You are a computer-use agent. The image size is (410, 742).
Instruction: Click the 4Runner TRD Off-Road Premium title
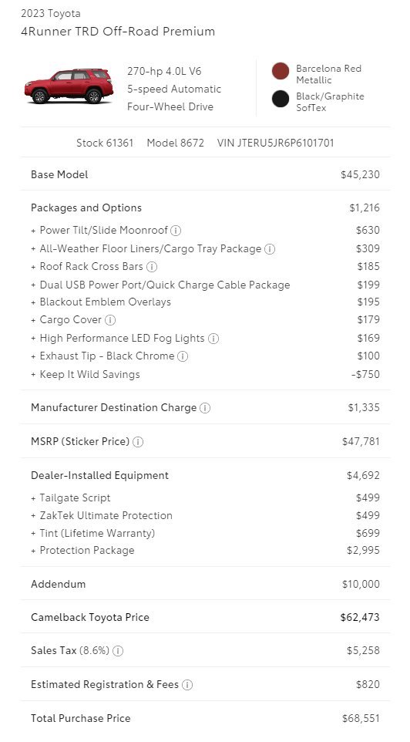point(118,32)
